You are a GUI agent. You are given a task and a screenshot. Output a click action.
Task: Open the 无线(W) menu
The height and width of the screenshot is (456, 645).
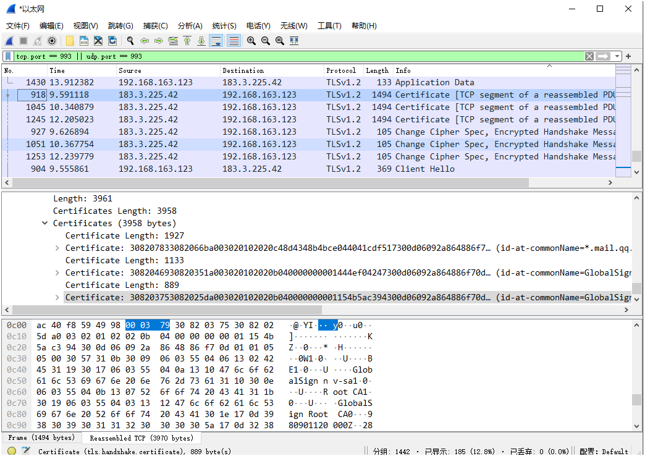[293, 26]
